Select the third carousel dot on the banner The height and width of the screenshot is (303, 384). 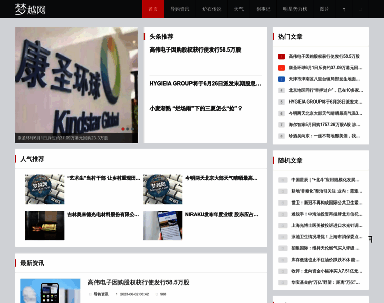132,129
